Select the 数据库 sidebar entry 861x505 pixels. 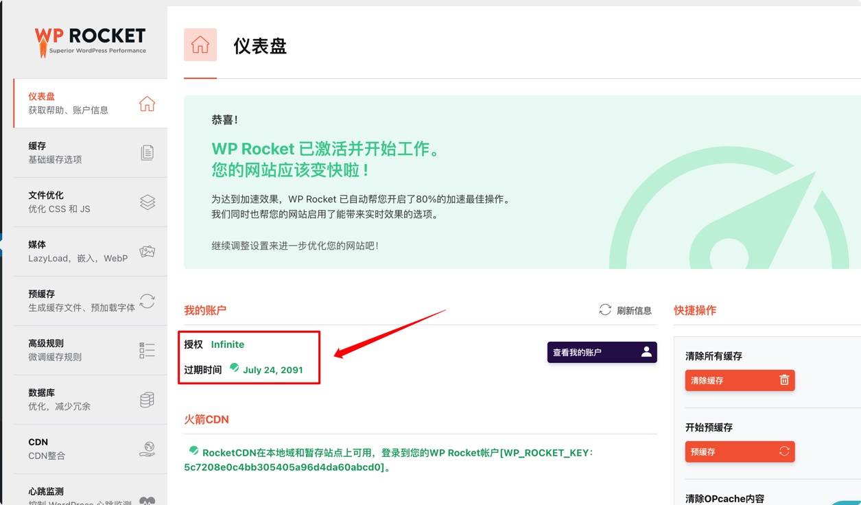91,399
